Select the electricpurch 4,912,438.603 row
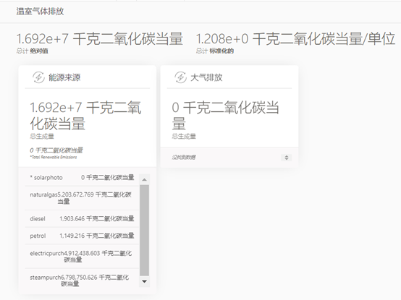The image size is (401, 300). coord(82,257)
